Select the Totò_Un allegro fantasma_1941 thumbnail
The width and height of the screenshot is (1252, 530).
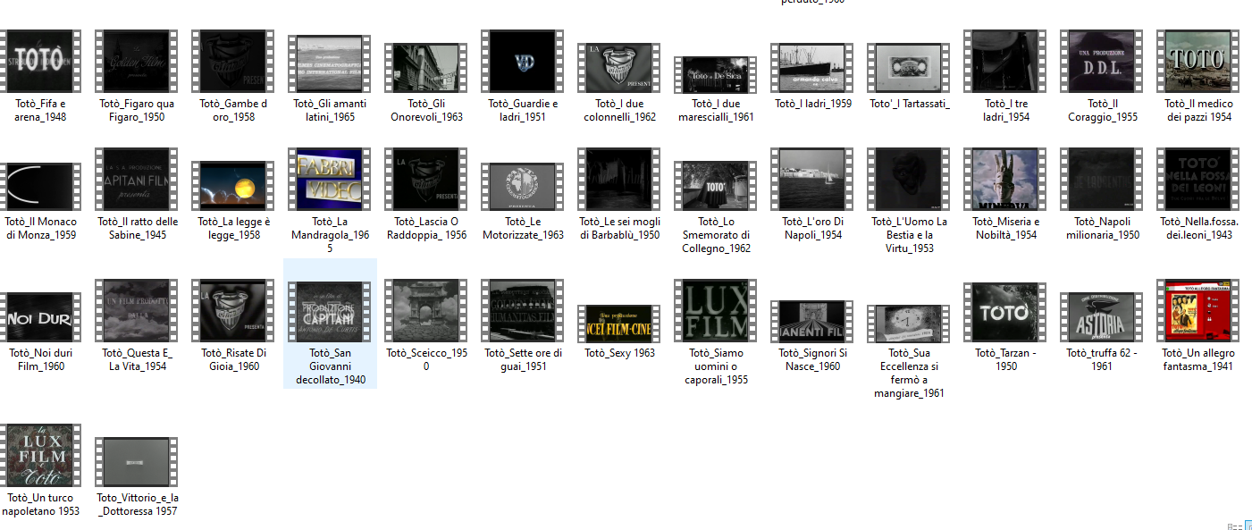tap(1198, 310)
